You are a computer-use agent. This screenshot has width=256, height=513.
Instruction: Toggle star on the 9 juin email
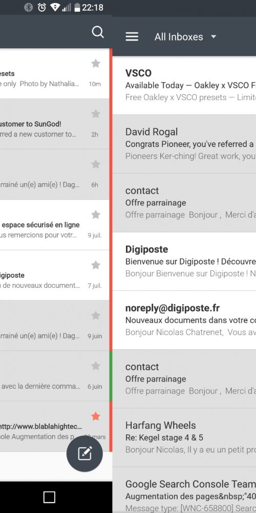click(x=96, y=315)
